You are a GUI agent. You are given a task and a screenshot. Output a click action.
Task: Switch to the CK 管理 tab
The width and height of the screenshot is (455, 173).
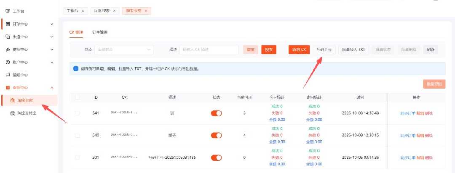(76, 32)
